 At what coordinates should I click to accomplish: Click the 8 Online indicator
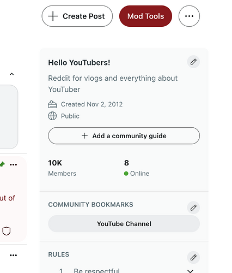click(137, 168)
